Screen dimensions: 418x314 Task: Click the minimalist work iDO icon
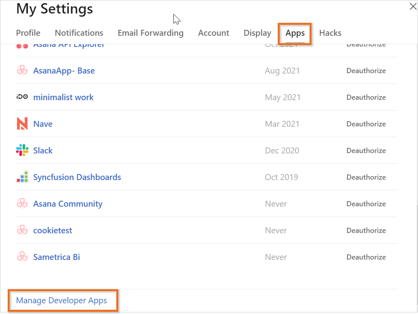point(22,97)
